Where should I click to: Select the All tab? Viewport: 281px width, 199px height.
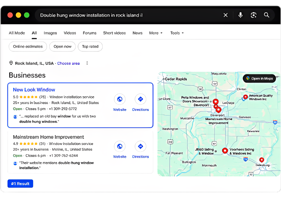tap(34, 33)
